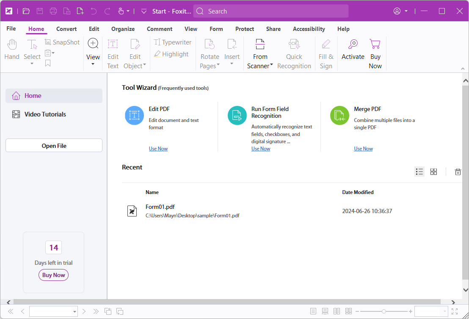Click the zoom slider handle

coord(383,311)
